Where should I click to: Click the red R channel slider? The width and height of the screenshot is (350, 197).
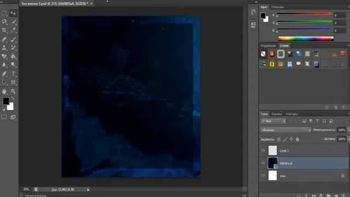(305, 14)
